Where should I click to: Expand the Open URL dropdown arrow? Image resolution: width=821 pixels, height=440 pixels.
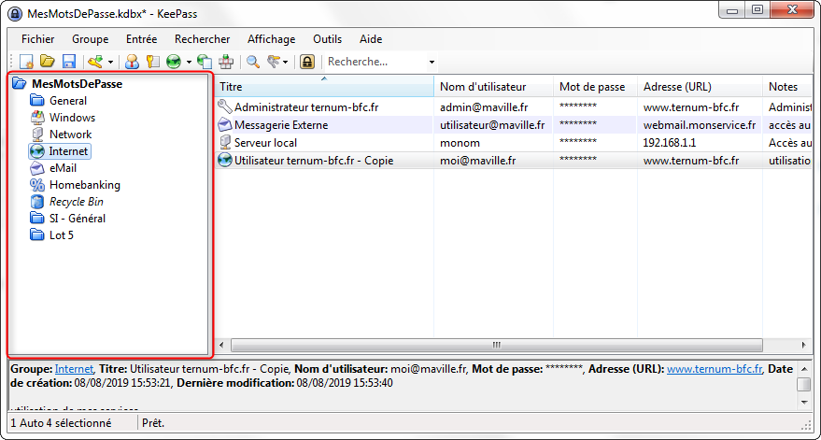[x=189, y=63]
